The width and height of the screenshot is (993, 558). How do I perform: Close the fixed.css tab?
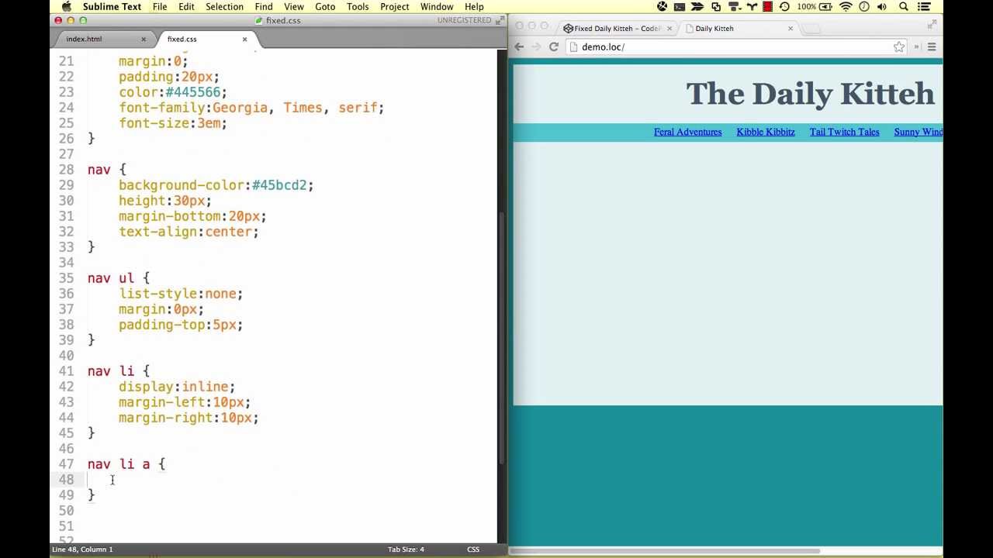click(244, 39)
